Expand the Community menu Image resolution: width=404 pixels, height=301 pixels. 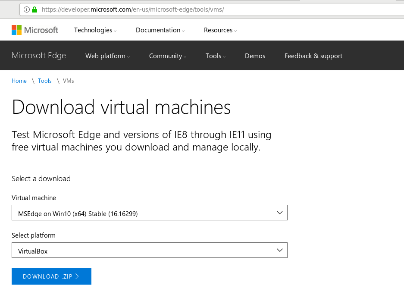[167, 56]
